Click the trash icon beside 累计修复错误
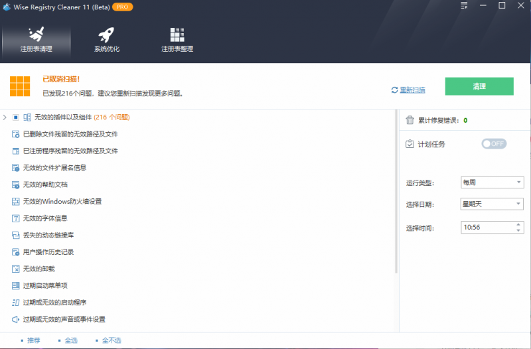This screenshot has width=531, height=349. pos(410,120)
